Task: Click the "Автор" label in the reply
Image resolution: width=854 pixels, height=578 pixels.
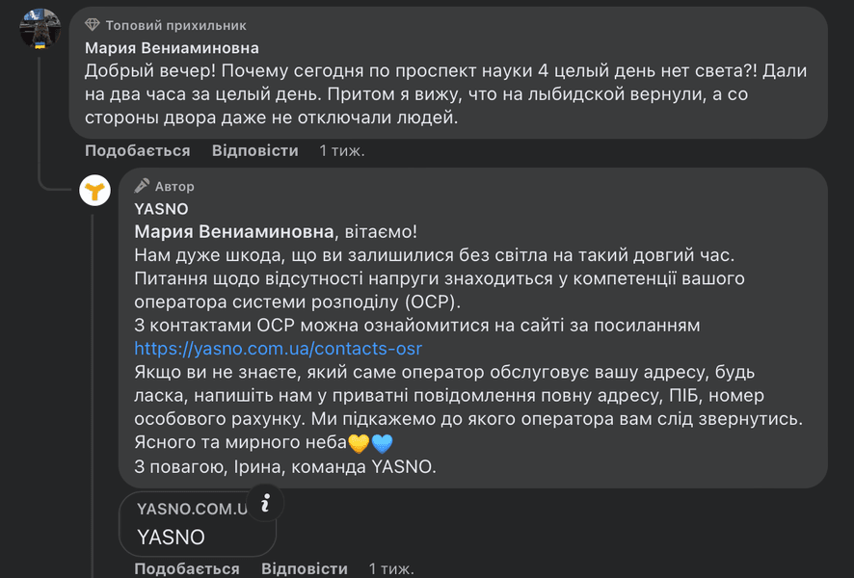Action: tap(174, 186)
